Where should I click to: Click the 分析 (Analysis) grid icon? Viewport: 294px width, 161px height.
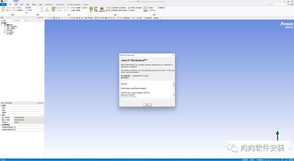53,9
